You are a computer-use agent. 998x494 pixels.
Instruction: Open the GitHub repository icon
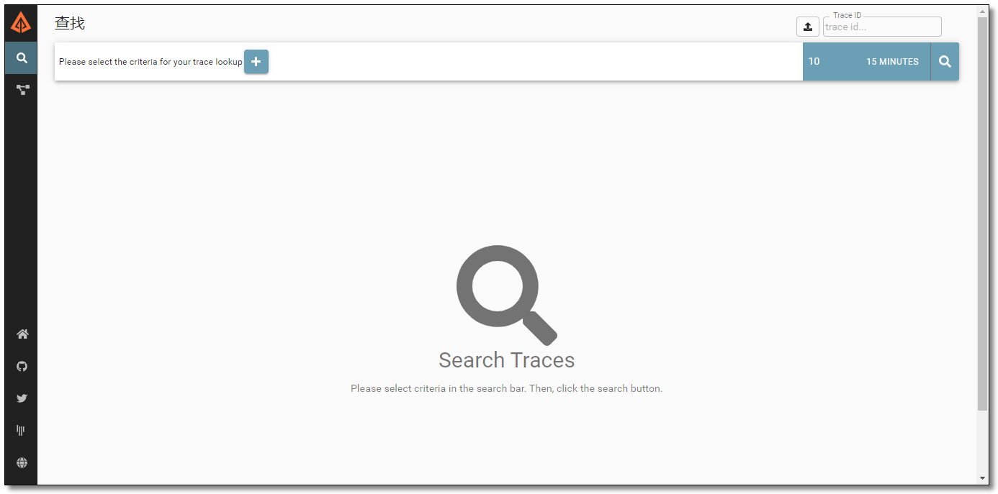pyautogui.click(x=22, y=366)
